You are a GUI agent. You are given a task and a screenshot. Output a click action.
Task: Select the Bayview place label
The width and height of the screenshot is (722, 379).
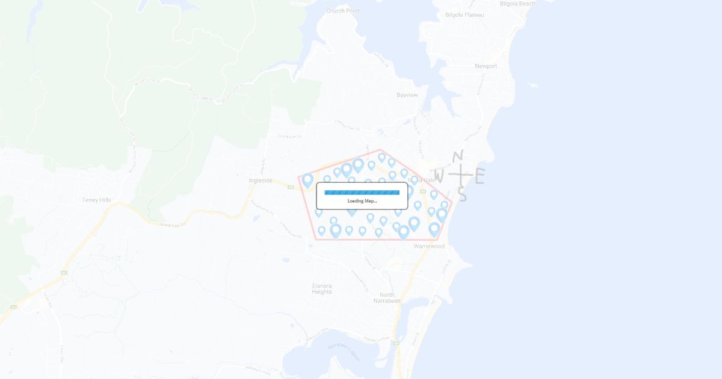tap(407, 95)
